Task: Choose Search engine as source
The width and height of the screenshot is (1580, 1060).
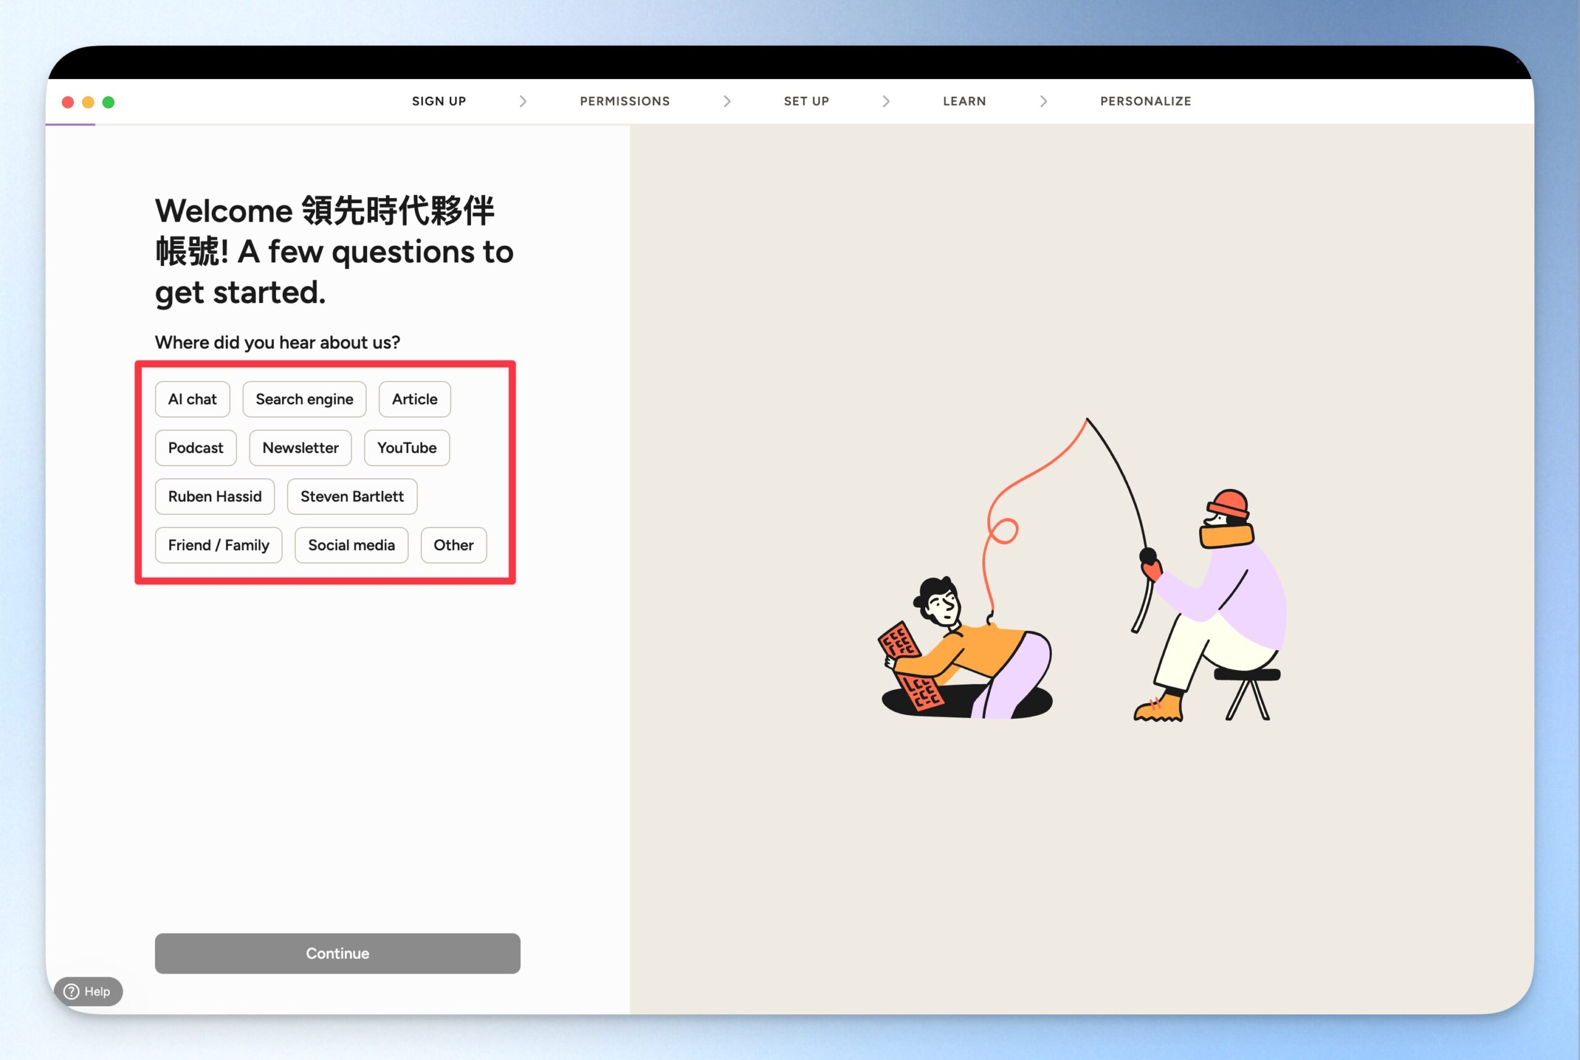Action: (x=304, y=399)
